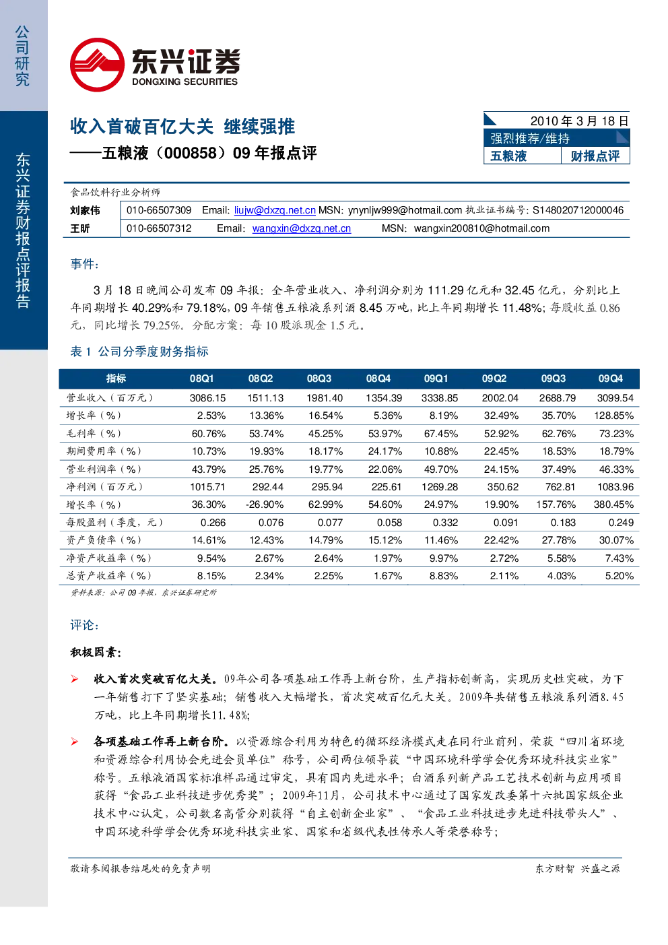Click debt ratio value 30.07%
Viewport: 668px width, 945px height.
tap(616, 540)
